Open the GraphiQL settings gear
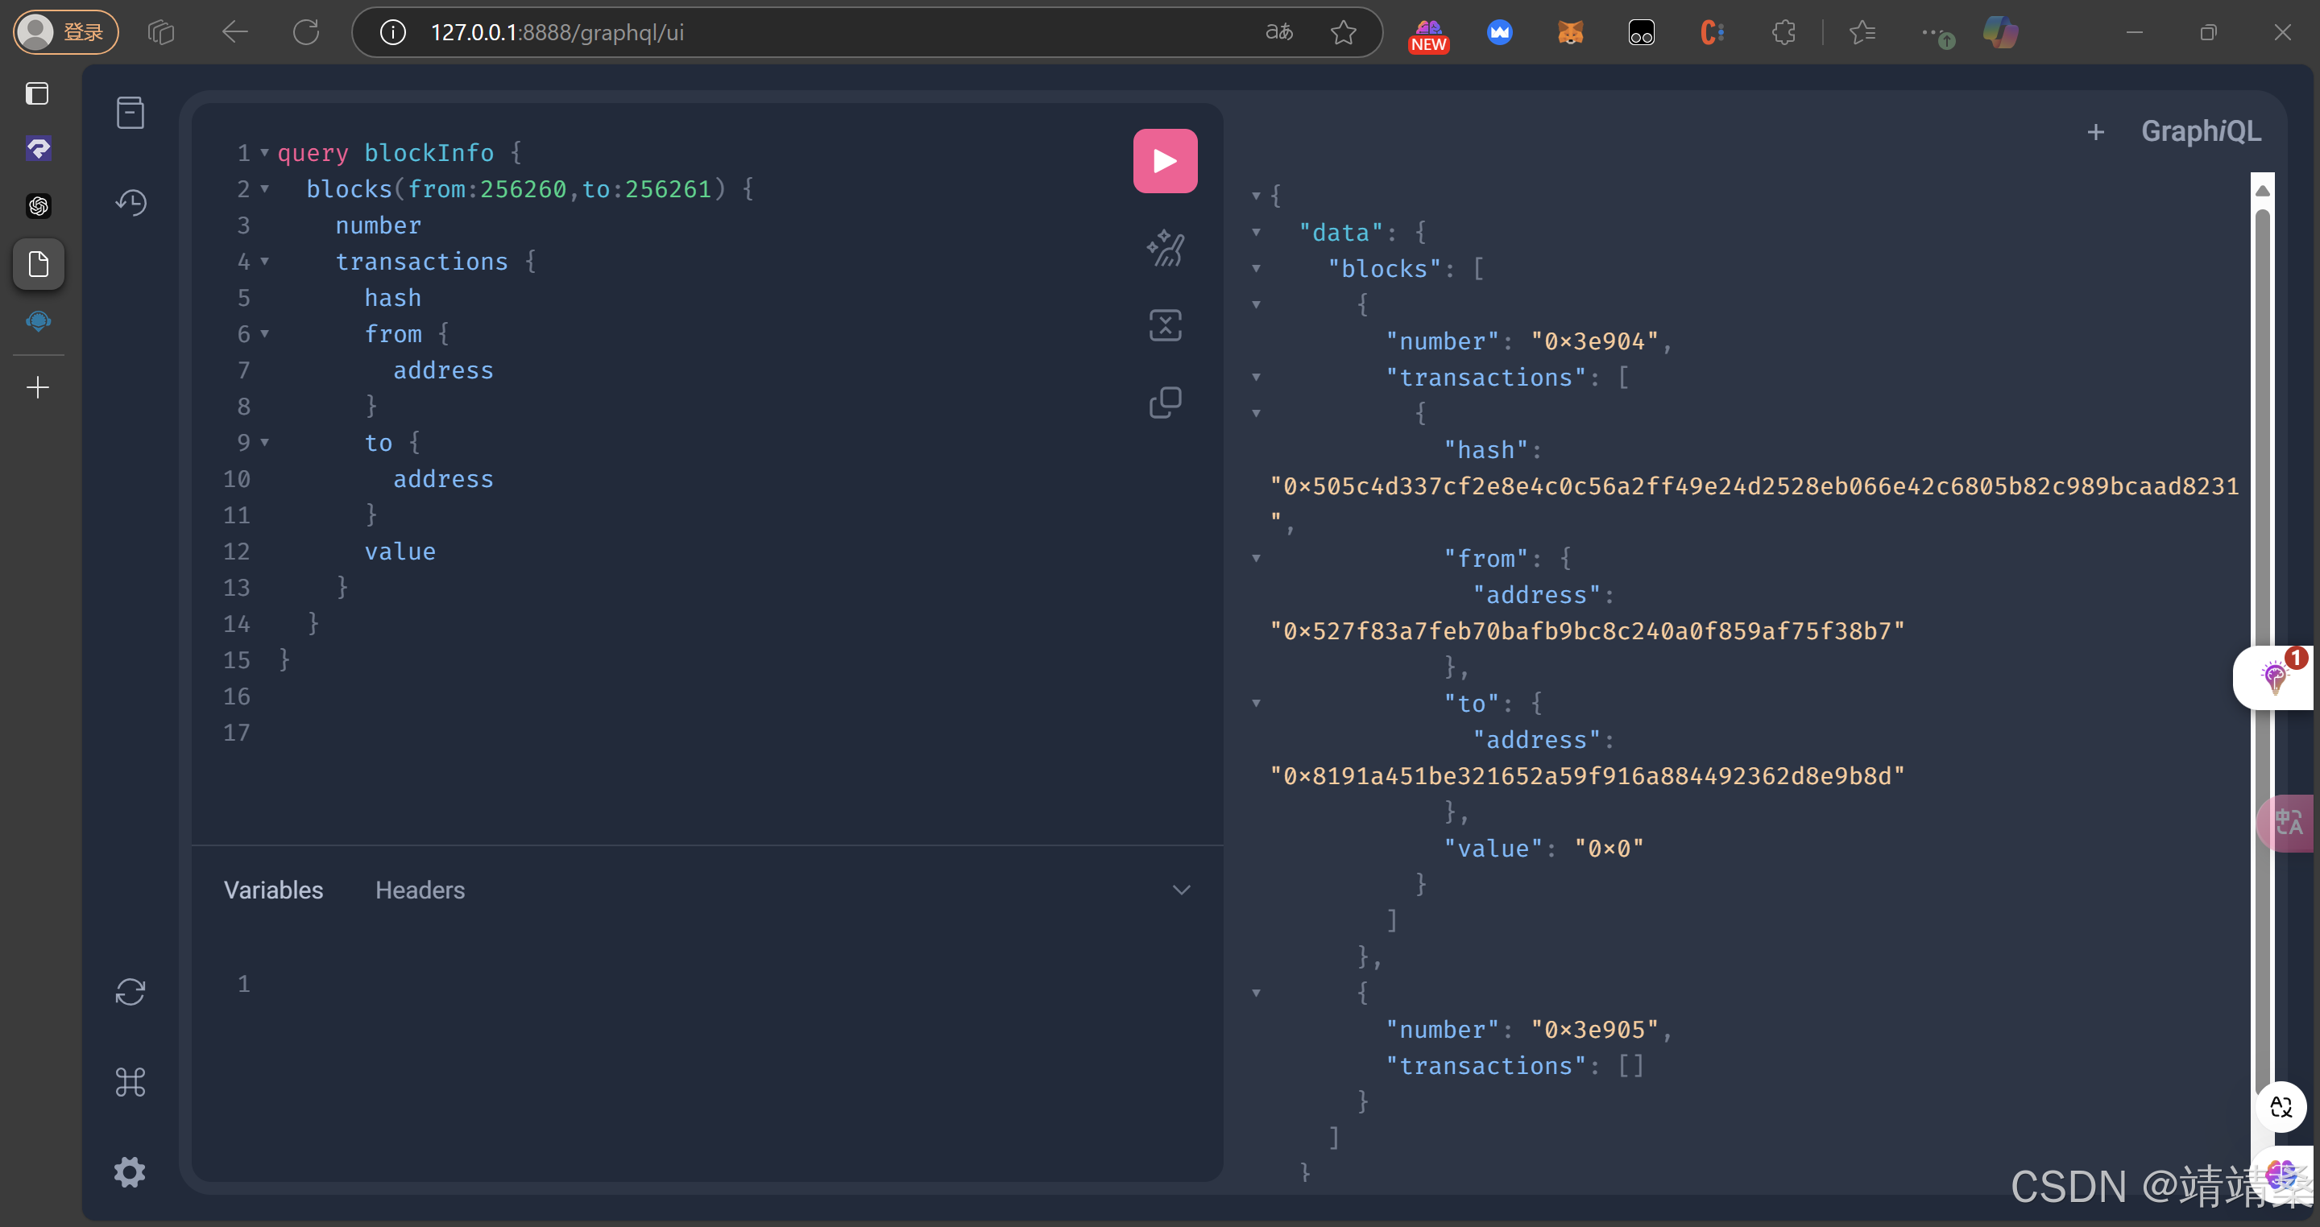2320x1227 pixels. (130, 1171)
